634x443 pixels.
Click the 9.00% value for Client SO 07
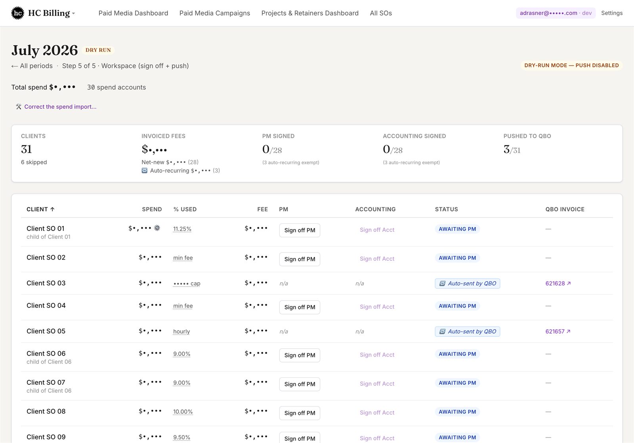coord(182,383)
